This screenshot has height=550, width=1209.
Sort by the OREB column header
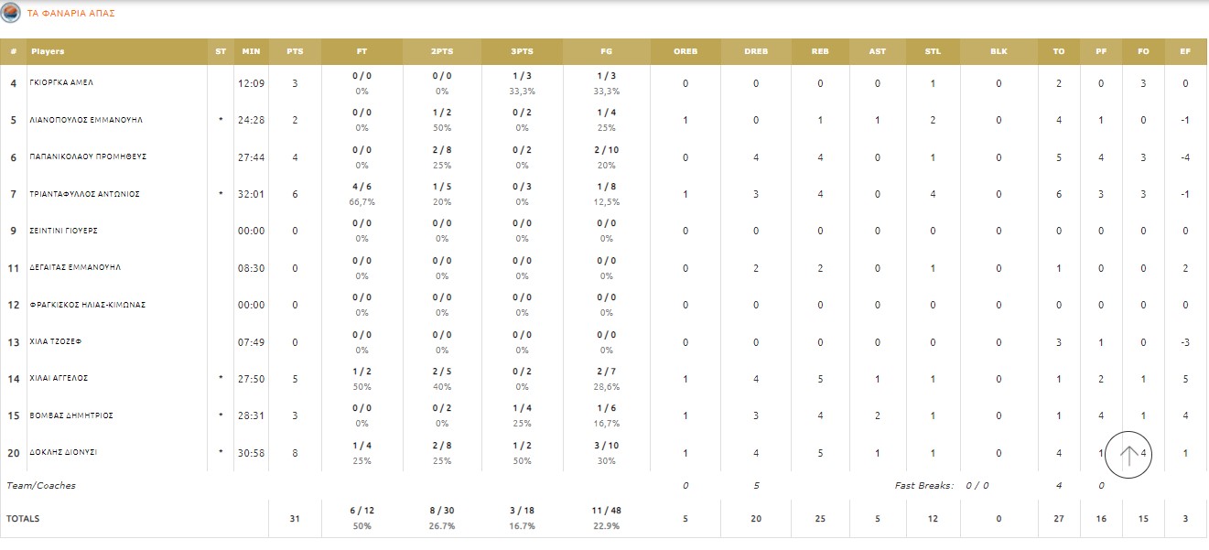[x=685, y=51]
